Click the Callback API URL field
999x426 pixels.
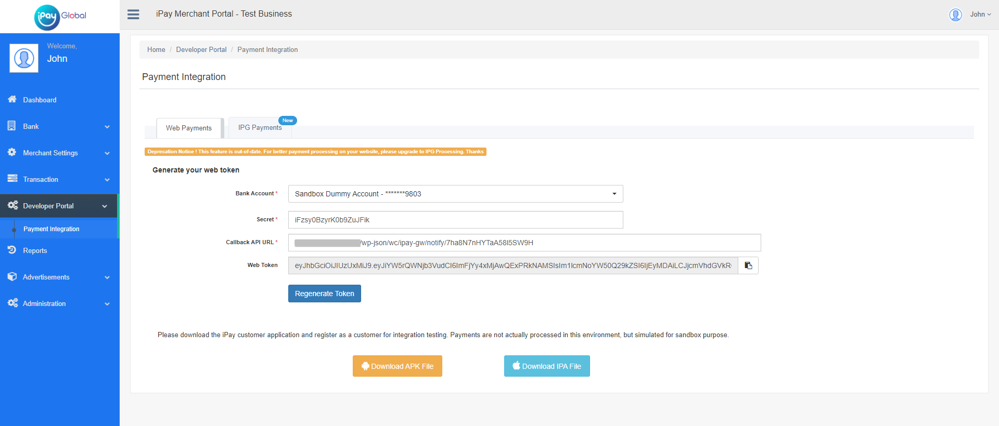[x=524, y=243]
